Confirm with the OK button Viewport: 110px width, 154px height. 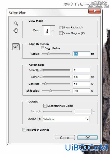88,138
